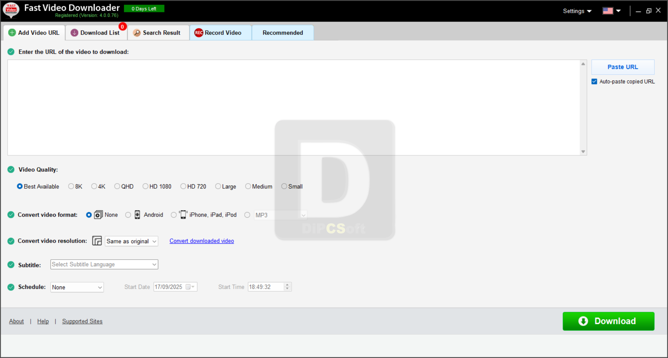Select 8K video quality
The width and height of the screenshot is (668, 358).
click(71, 186)
